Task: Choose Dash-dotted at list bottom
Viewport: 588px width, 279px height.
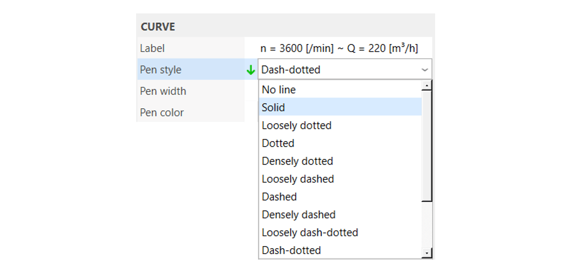Action: tap(340, 250)
